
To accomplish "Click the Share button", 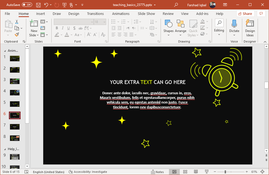I will point(245,14).
